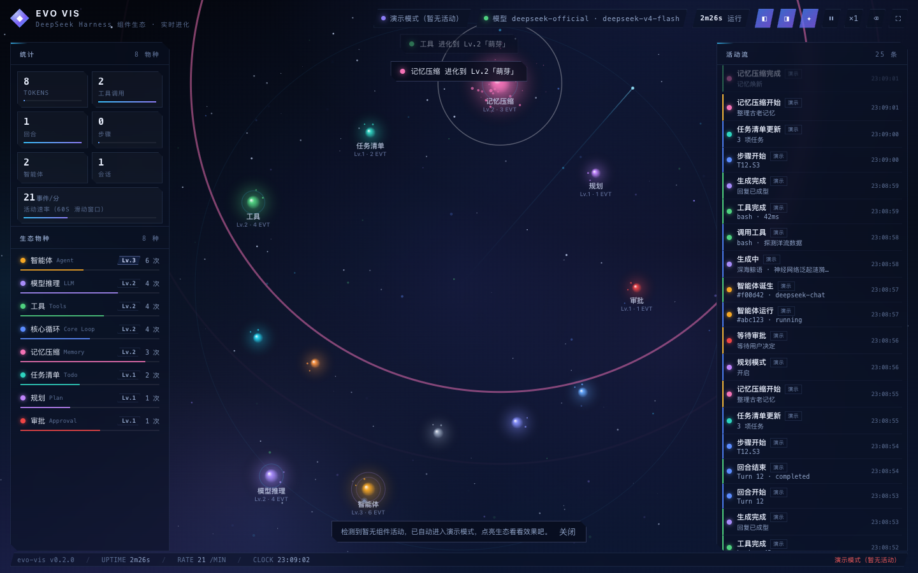Select the 规划 node orb
The image size is (918, 573).
click(x=595, y=173)
